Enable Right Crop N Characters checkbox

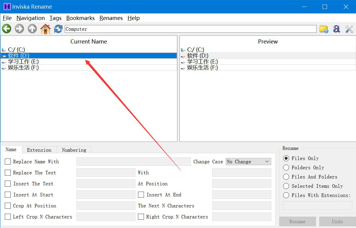[x=141, y=217]
